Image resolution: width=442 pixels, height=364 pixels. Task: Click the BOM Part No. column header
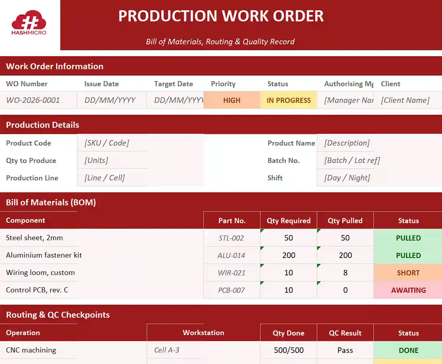coord(232,220)
